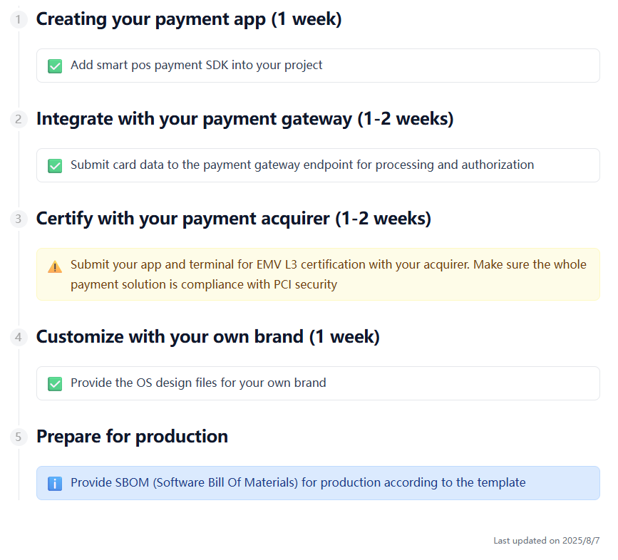Click the blue info icon beside SBOM
The image size is (618, 560).
(55, 484)
